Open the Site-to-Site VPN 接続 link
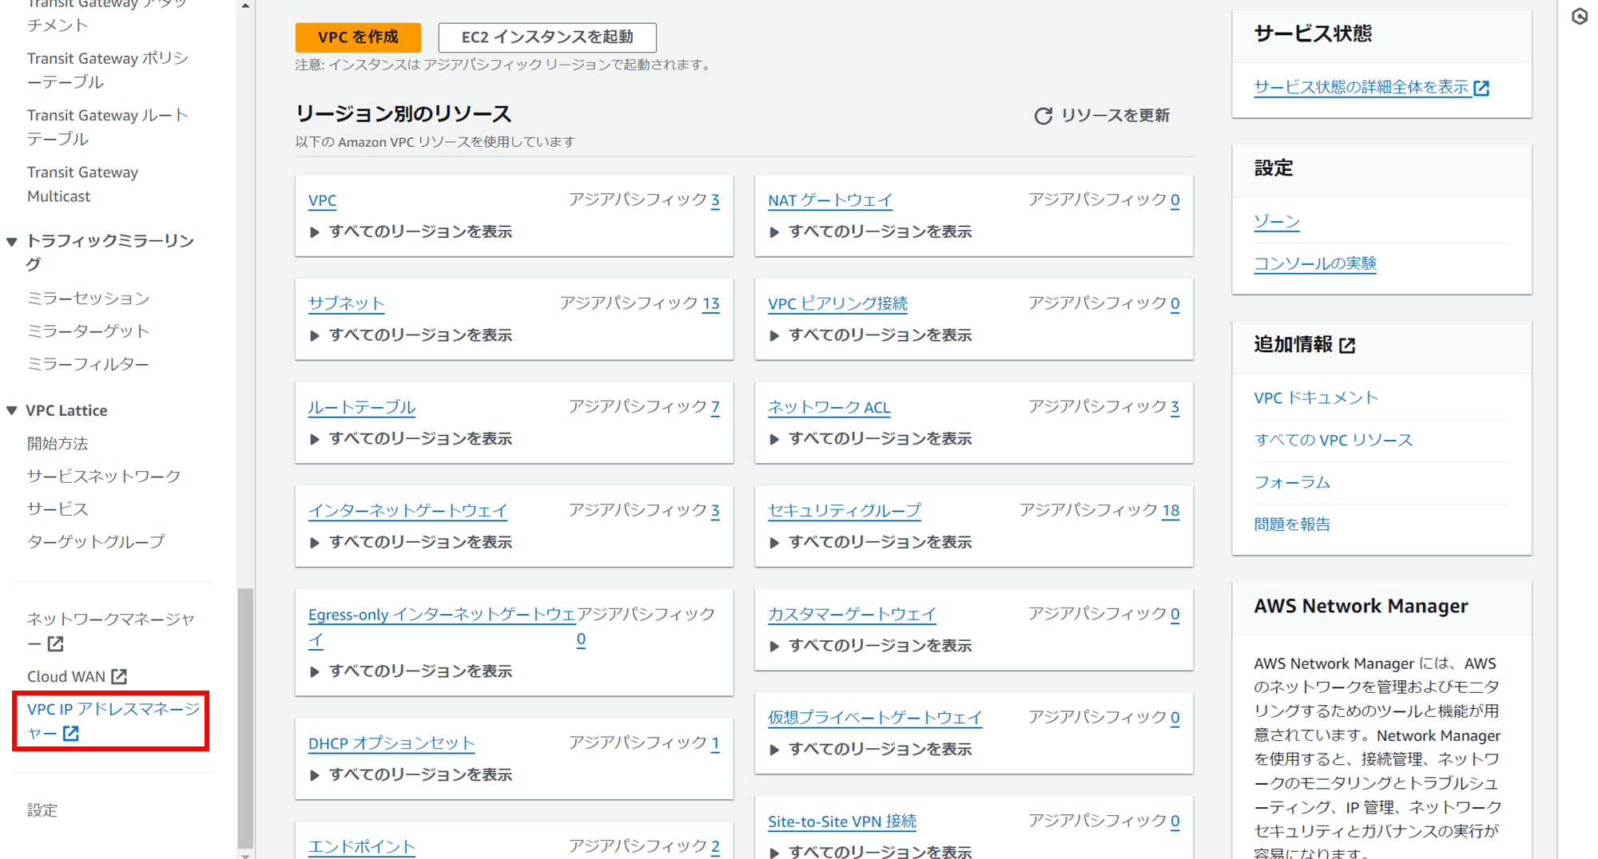 pyautogui.click(x=842, y=821)
